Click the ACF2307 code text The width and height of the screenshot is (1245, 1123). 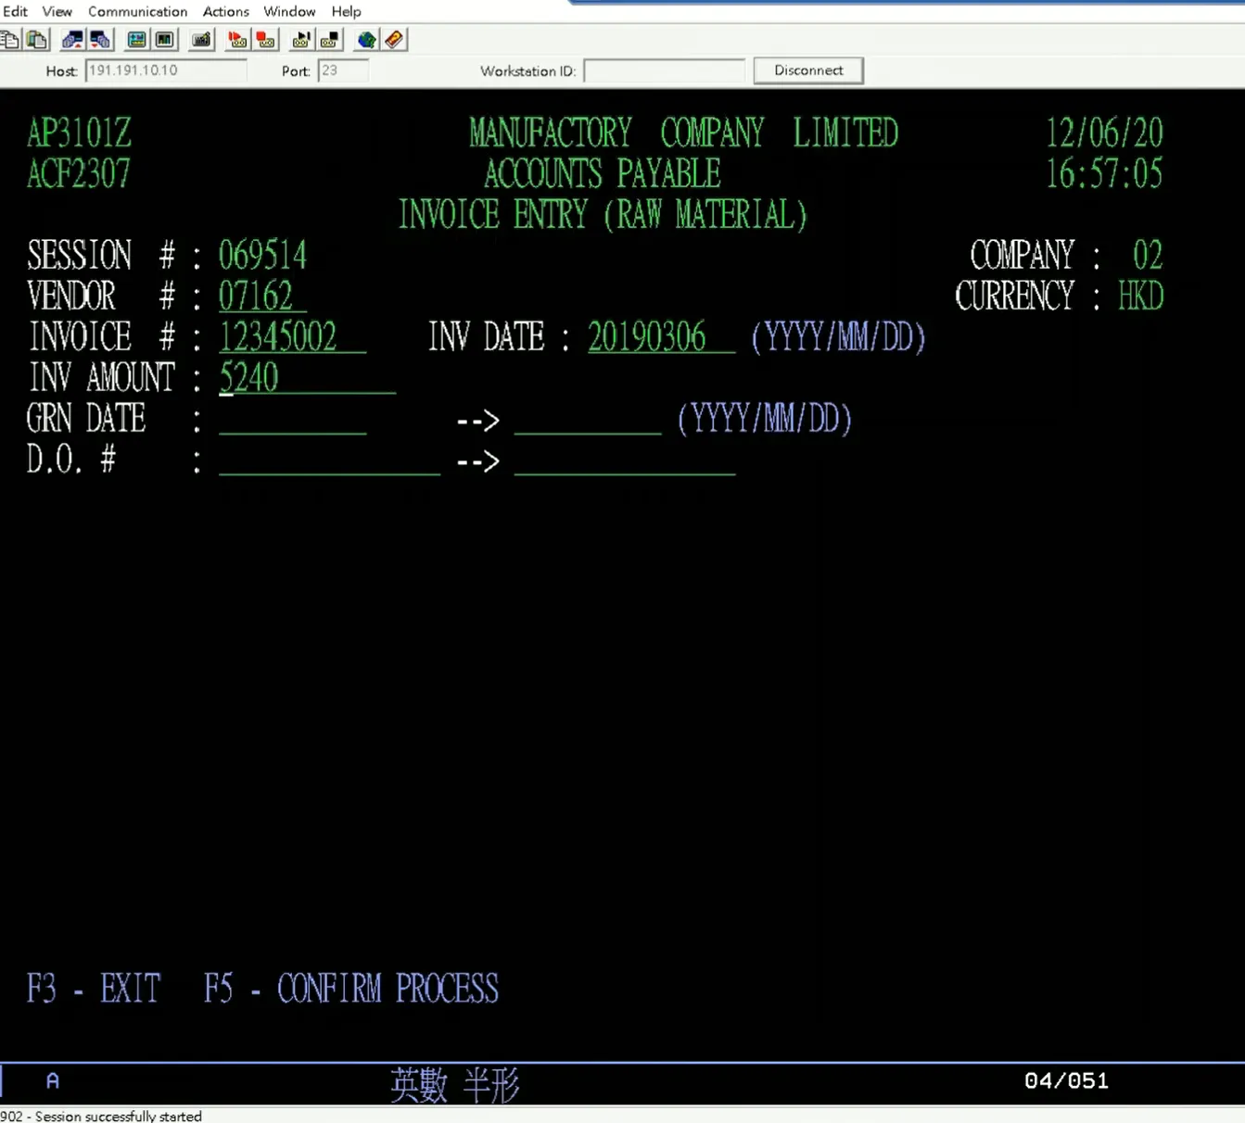pos(79,174)
